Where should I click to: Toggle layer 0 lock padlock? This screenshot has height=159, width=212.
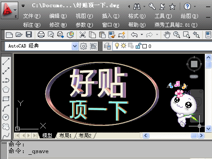[x=139, y=46]
